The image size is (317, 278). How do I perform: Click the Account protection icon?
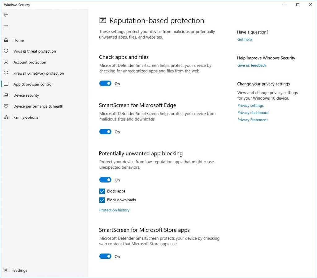click(x=6, y=62)
